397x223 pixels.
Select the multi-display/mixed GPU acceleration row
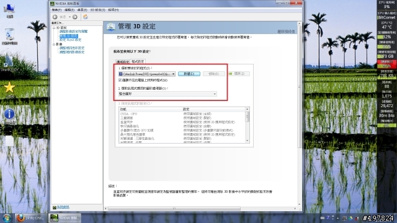click(x=182, y=131)
